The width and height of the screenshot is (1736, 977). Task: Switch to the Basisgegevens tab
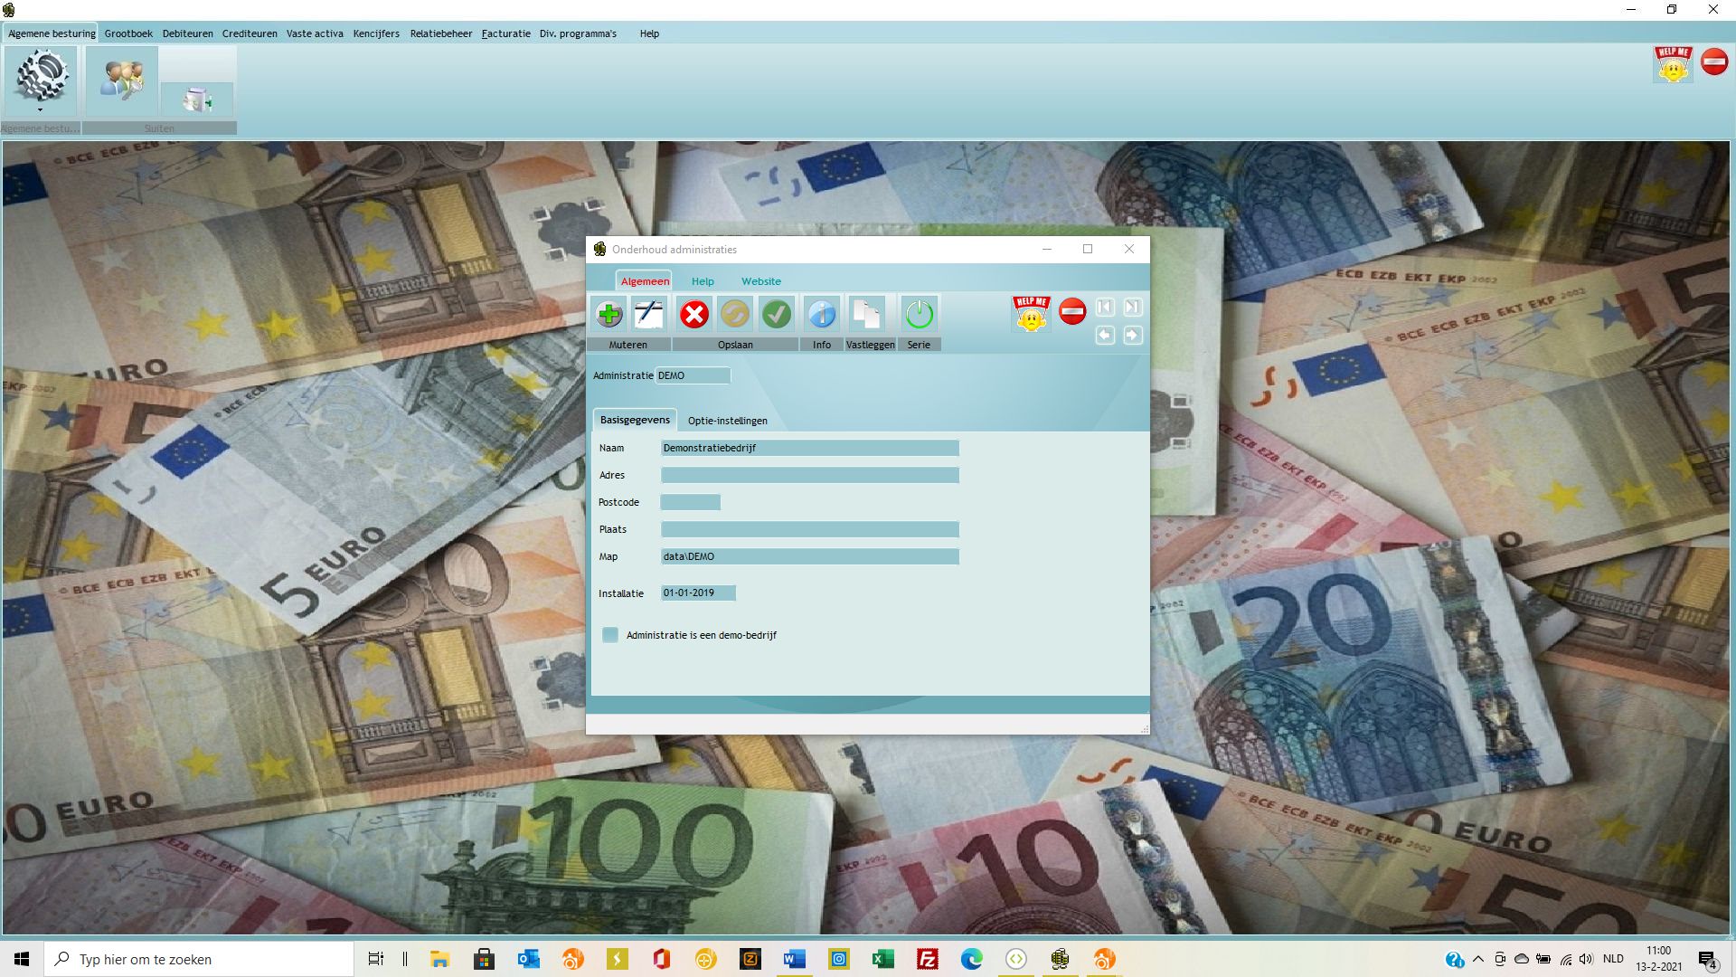click(x=635, y=421)
